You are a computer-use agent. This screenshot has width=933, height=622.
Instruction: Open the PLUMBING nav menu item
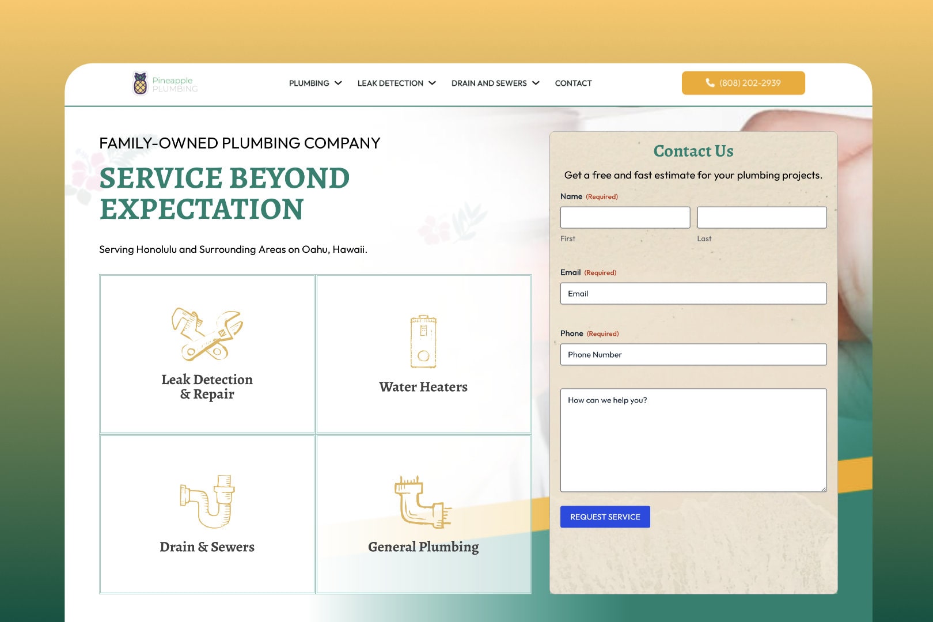[309, 84]
